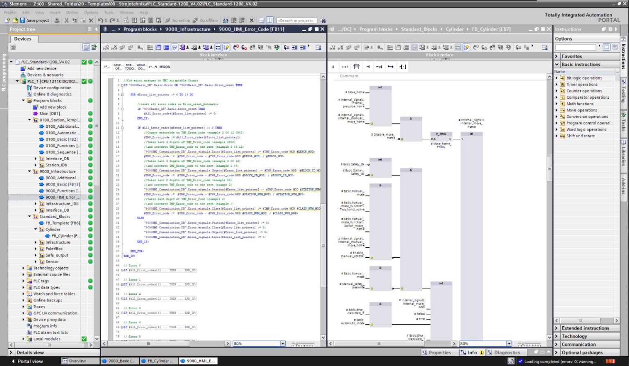
Task: Open the zoom dropdown of SCL editor
Action: 282,344
